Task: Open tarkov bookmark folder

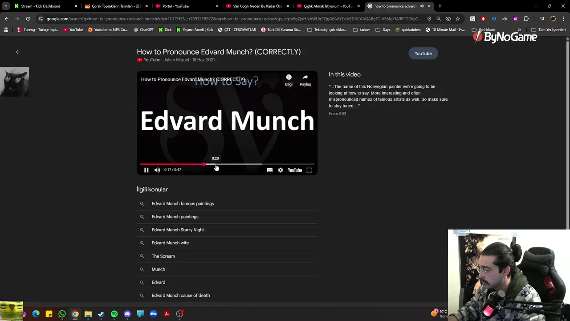Action: (361, 30)
